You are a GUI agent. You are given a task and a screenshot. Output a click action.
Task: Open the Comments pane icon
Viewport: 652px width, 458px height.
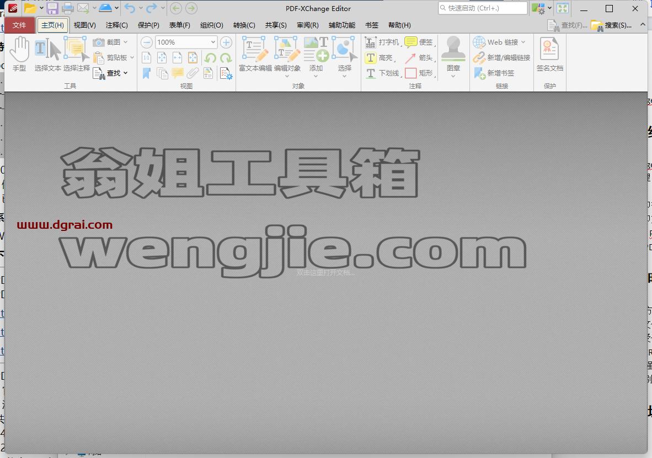click(x=178, y=73)
